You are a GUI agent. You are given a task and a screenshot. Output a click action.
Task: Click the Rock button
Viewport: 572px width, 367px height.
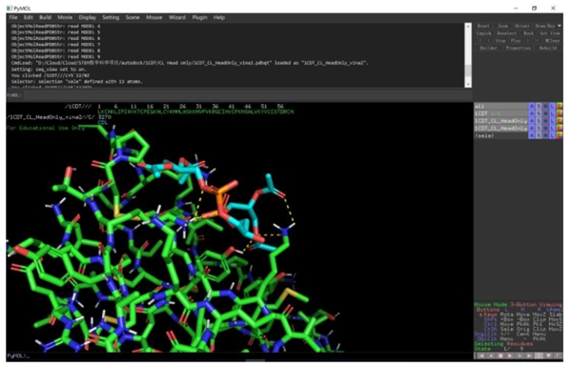528,33
